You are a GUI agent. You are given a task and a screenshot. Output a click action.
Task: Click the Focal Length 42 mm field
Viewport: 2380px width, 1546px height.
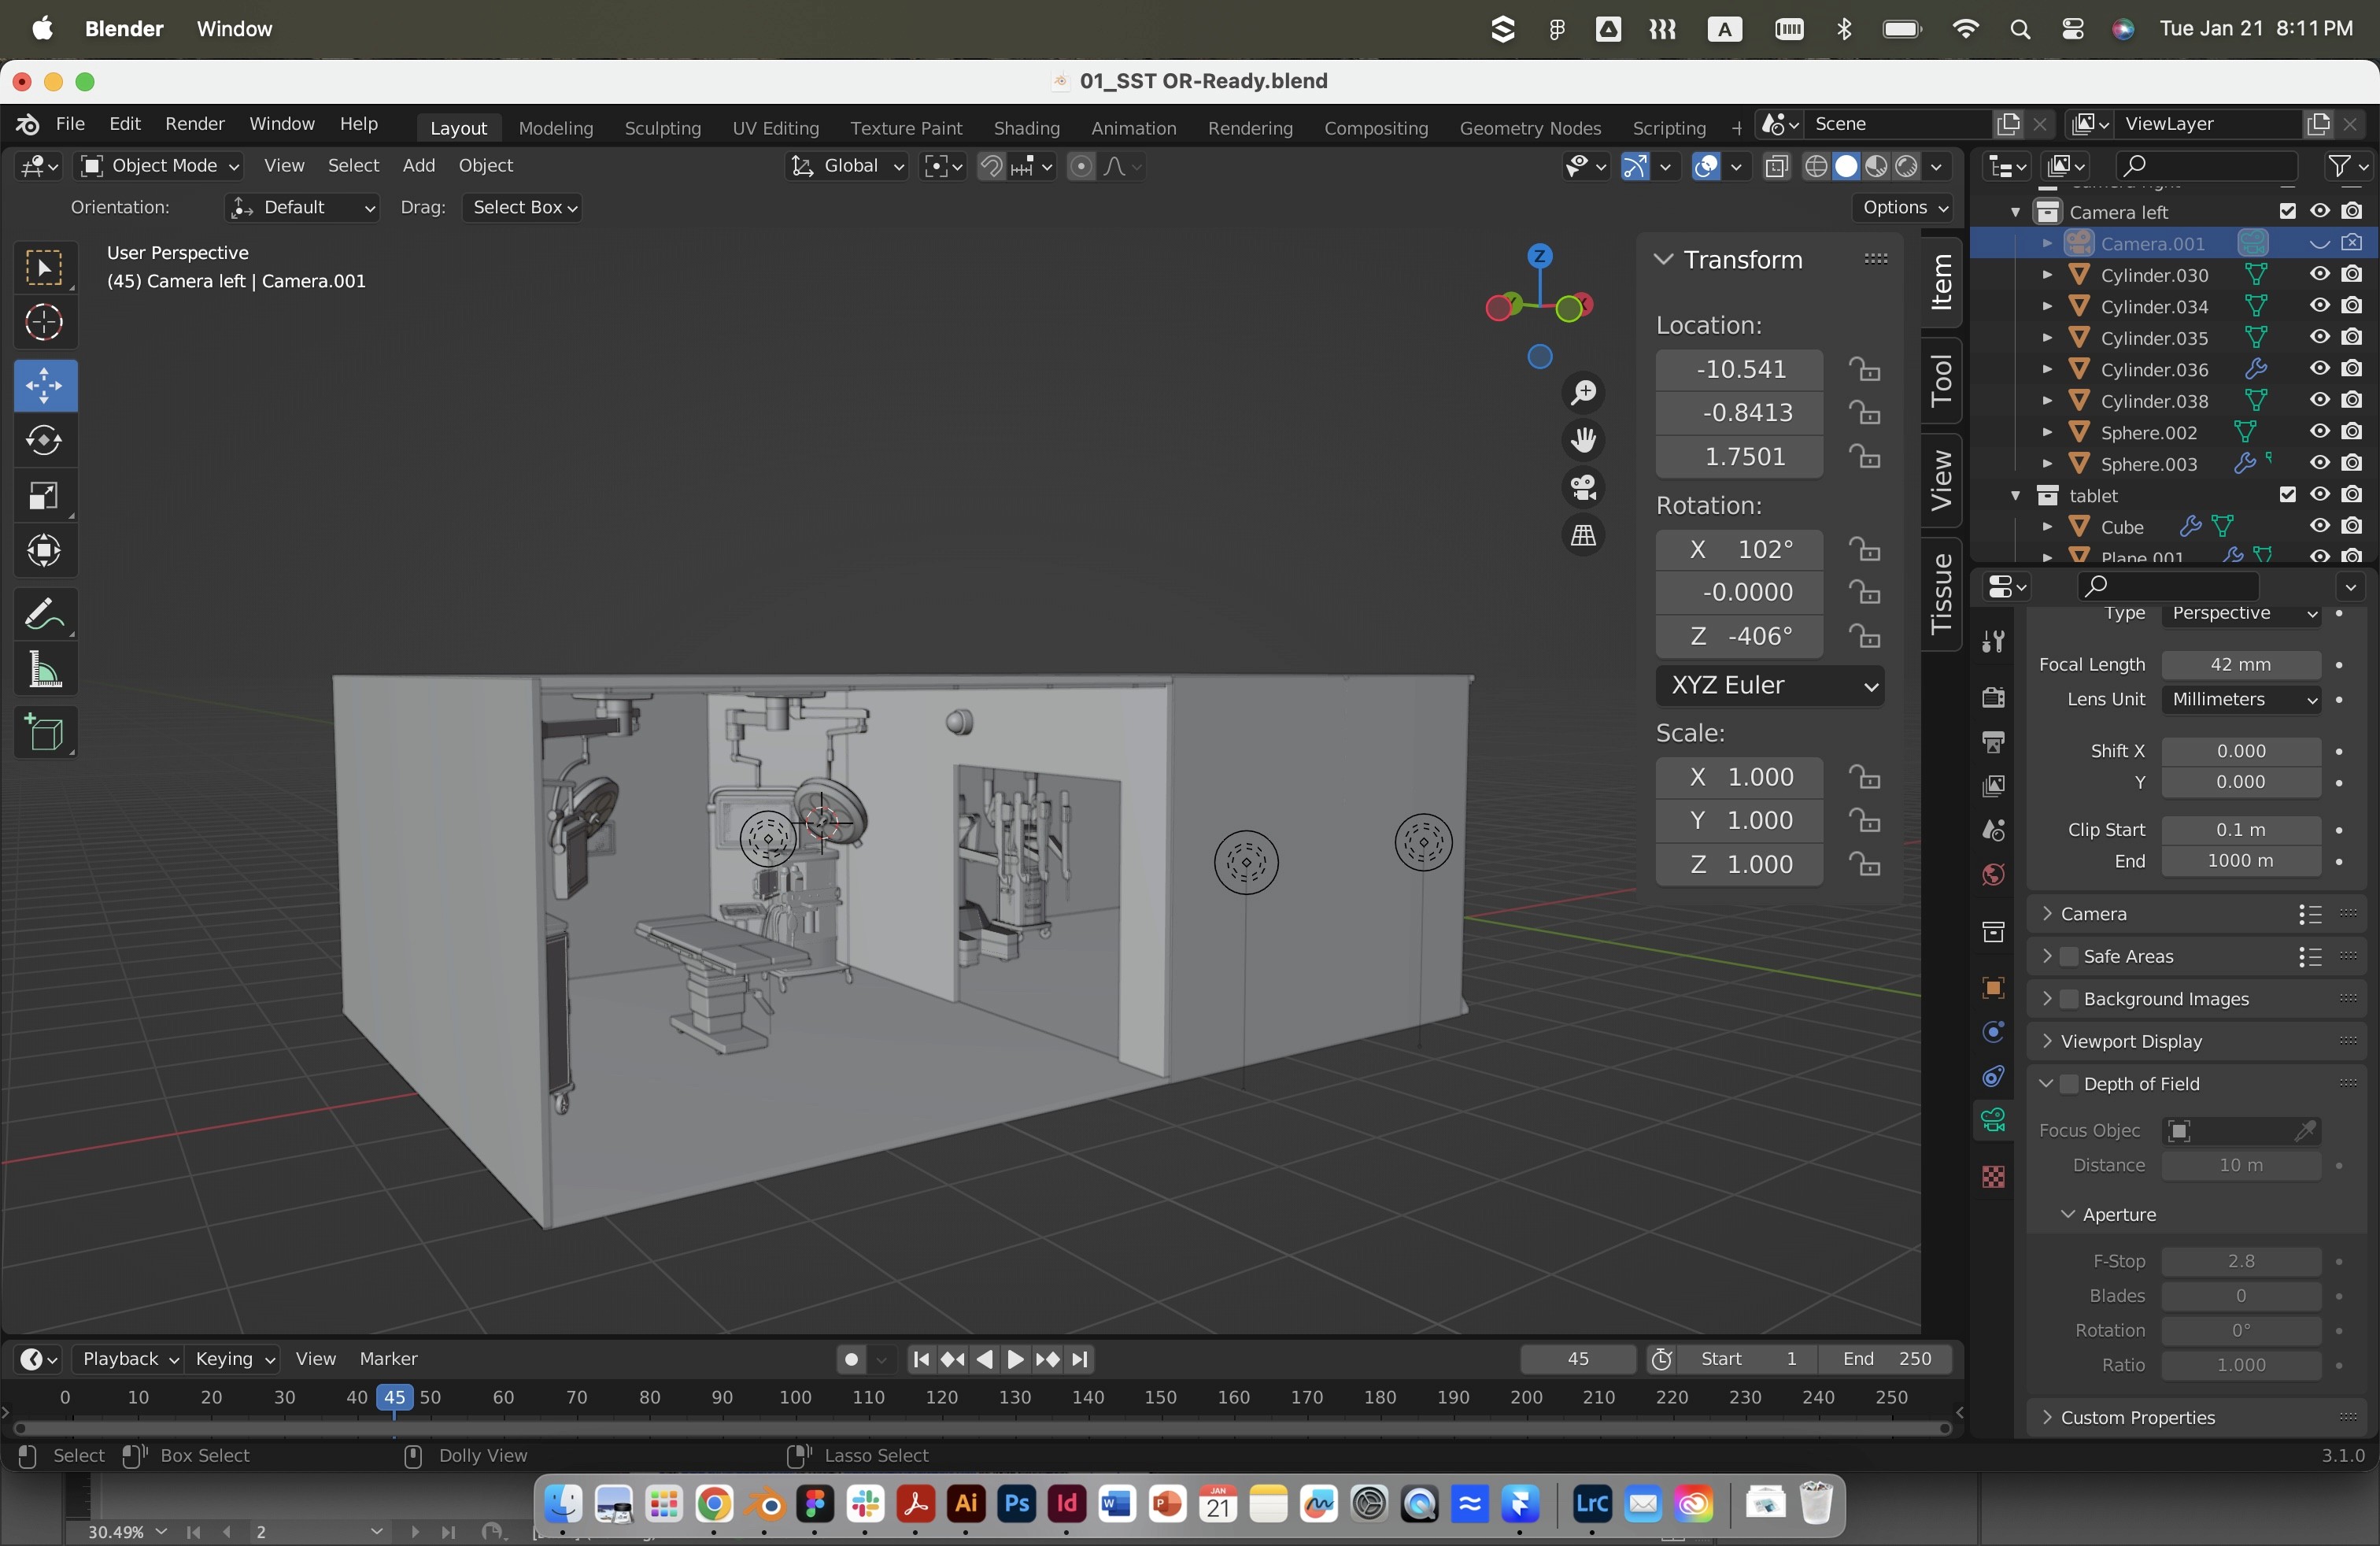(x=2239, y=665)
